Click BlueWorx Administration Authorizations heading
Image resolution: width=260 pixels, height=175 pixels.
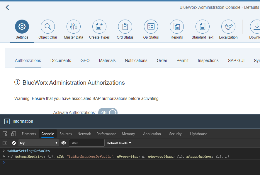74,83
